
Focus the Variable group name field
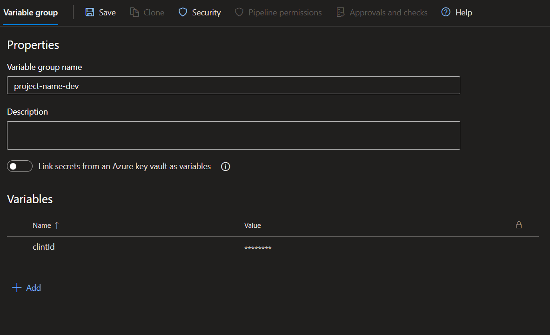tap(233, 86)
